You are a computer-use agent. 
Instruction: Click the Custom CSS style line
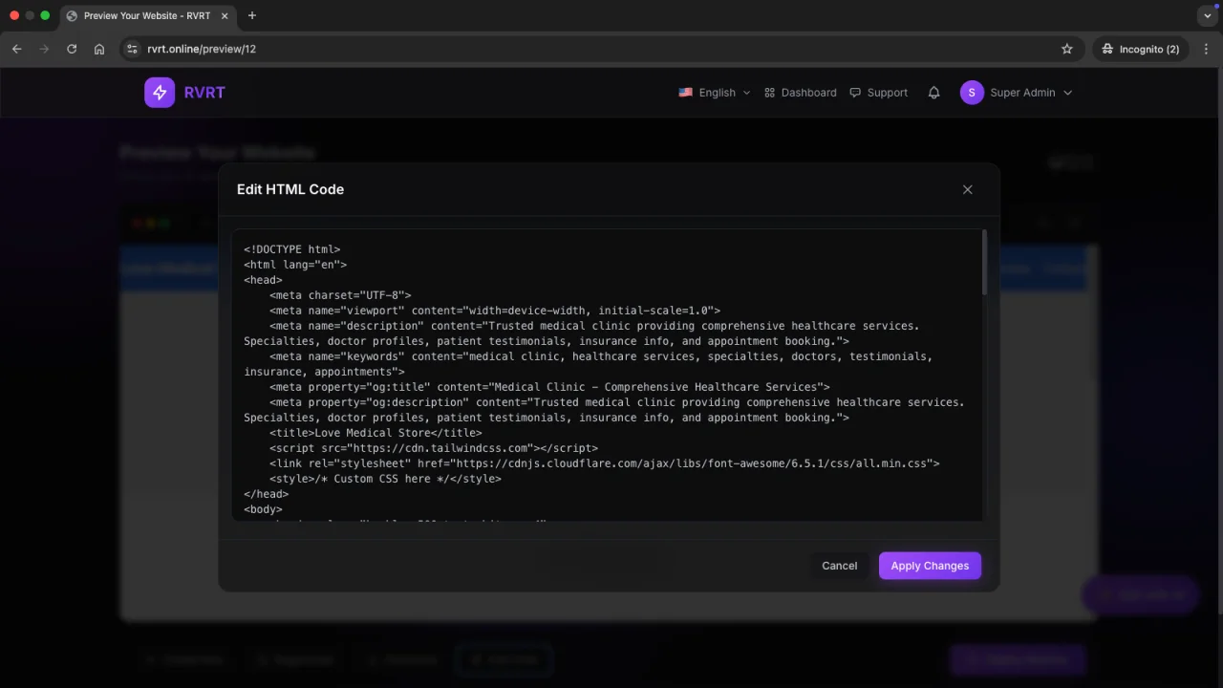(x=385, y=479)
